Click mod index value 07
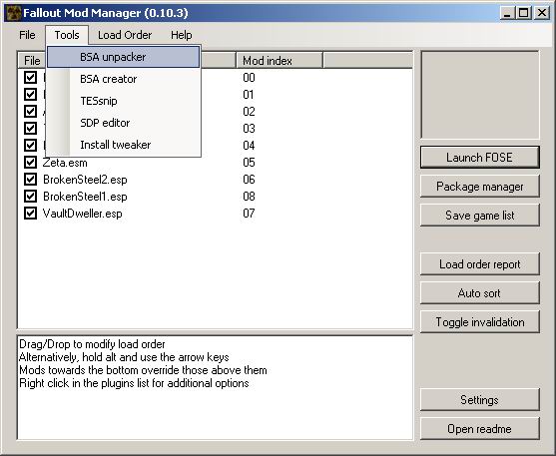 (x=249, y=214)
